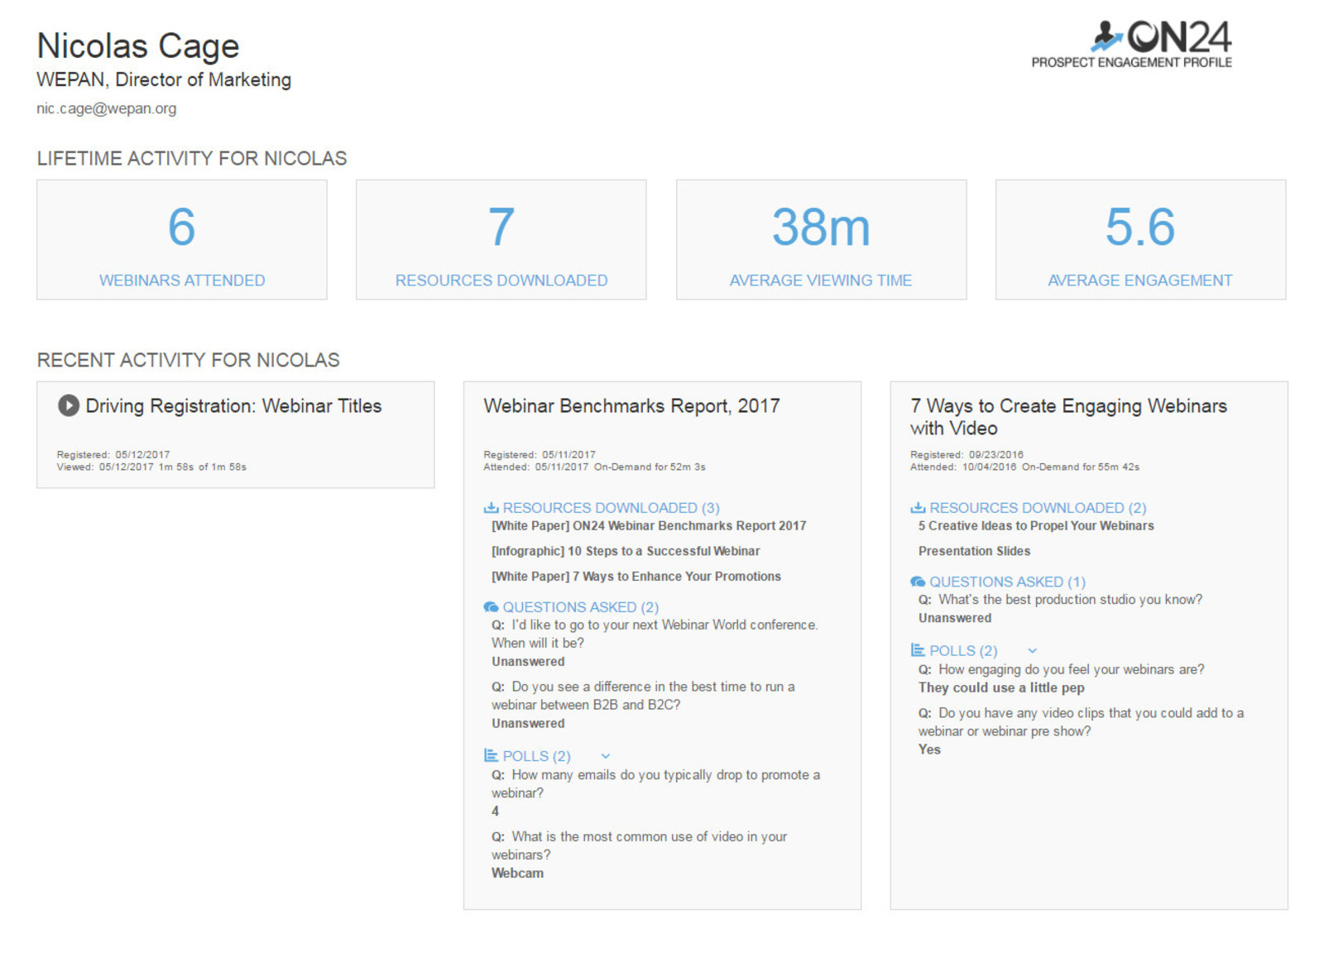Click download icon next to Resources Downloaded (2)
1324x977 pixels.
918,508
